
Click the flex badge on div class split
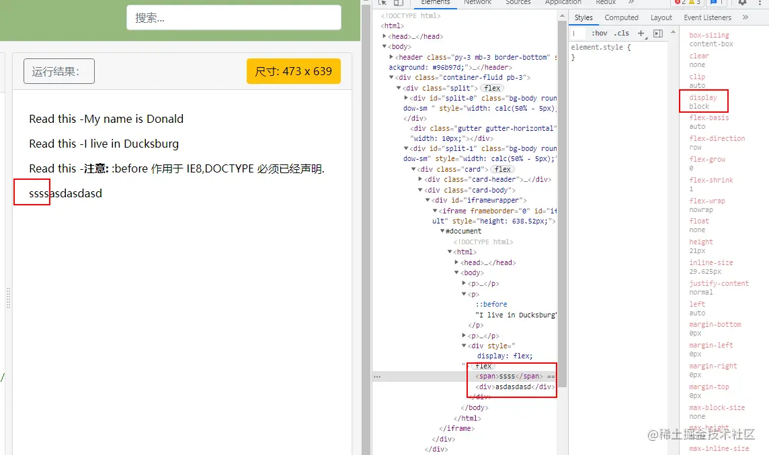tap(492, 88)
